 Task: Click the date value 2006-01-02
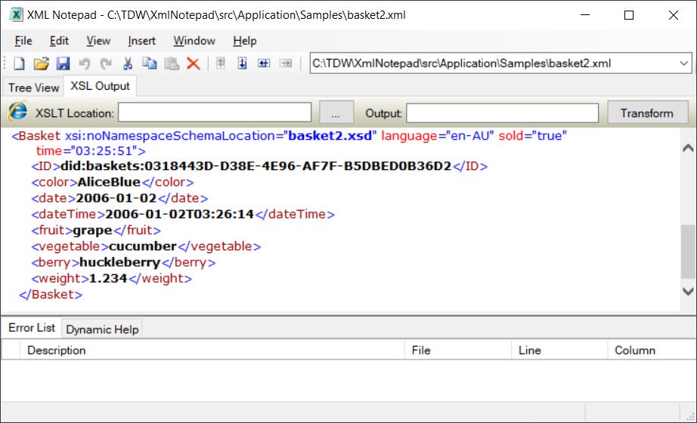[116, 198]
